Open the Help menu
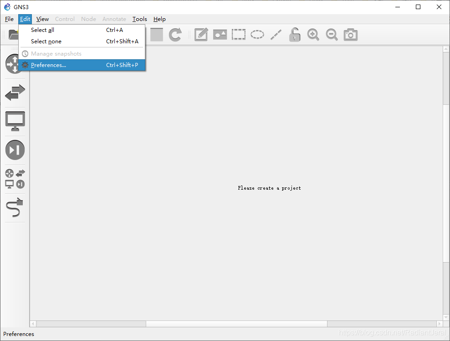The image size is (450, 341). 159,19
